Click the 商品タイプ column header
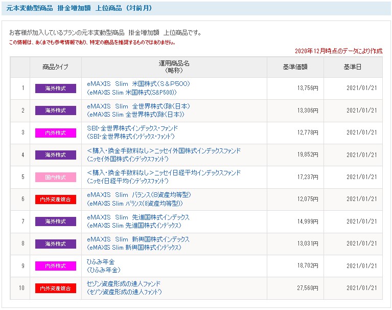Screen dimensions: 392x310 56,67
